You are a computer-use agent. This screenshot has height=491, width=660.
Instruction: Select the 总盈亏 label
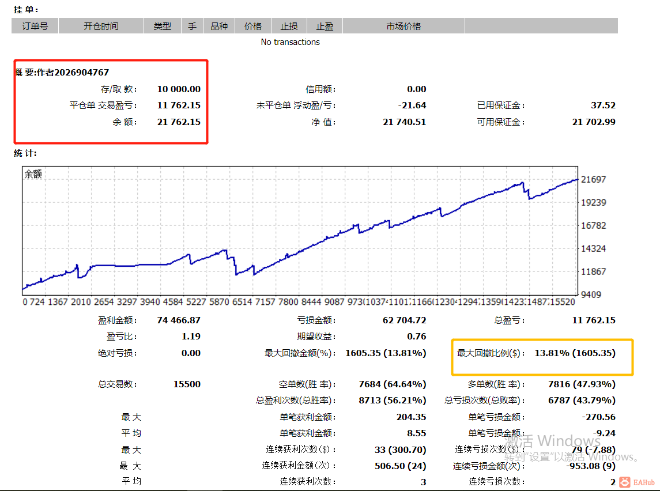(510, 320)
